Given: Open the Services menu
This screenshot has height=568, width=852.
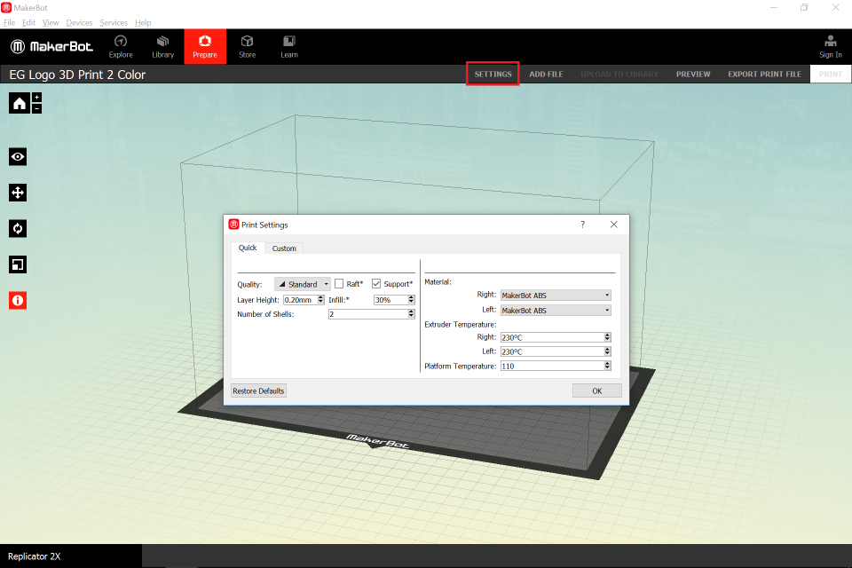Looking at the screenshot, I should 114,23.
